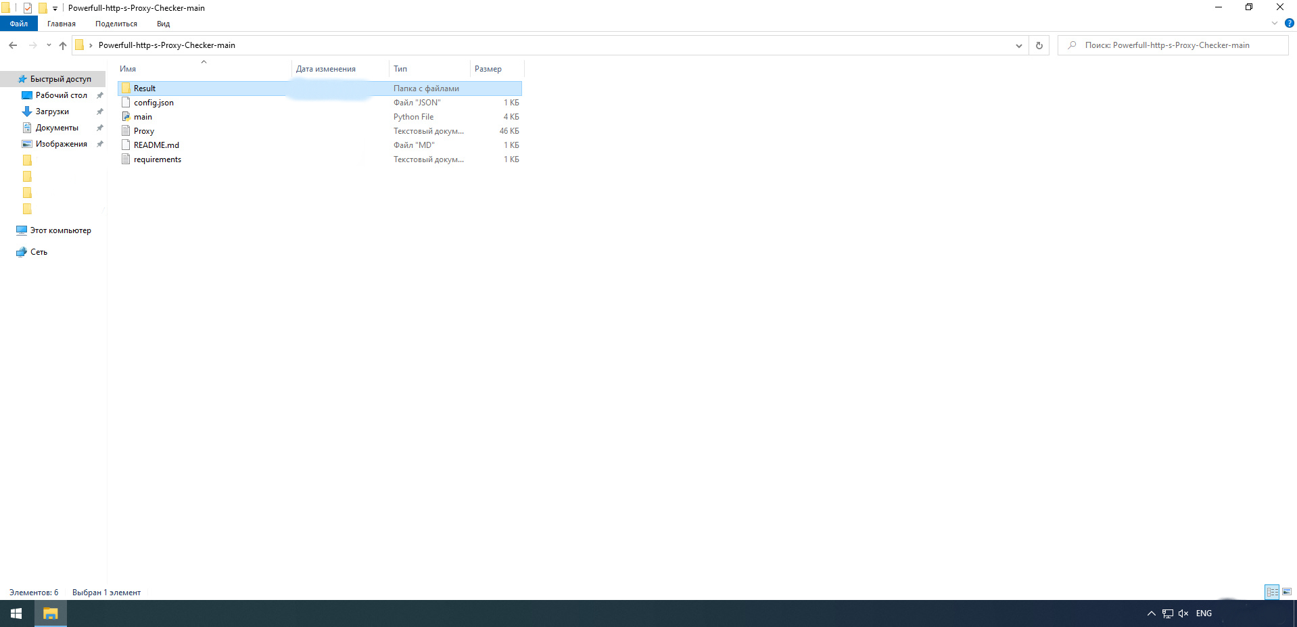Screen dimensions: 1297x627
Task: Switch ENG input language indicator
Action: (x=1204, y=613)
